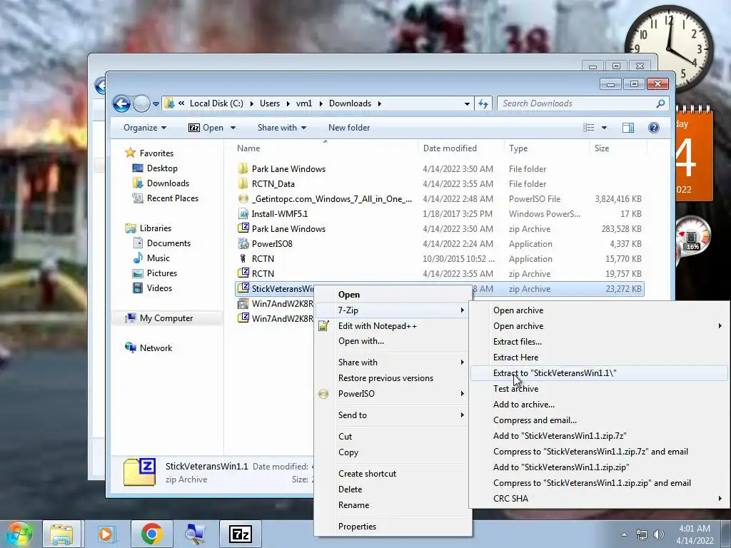Choose Test archive in 7-Zip submenu
Image resolution: width=731 pixels, height=548 pixels.
(x=599, y=389)
